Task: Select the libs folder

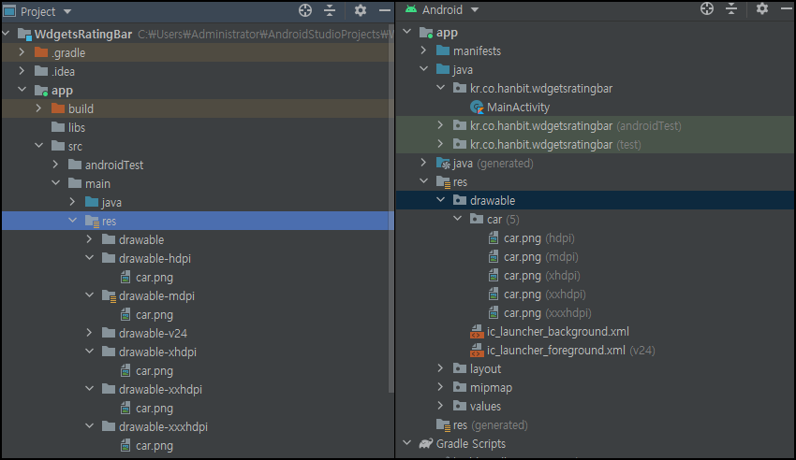Action: tap(77, 128)
